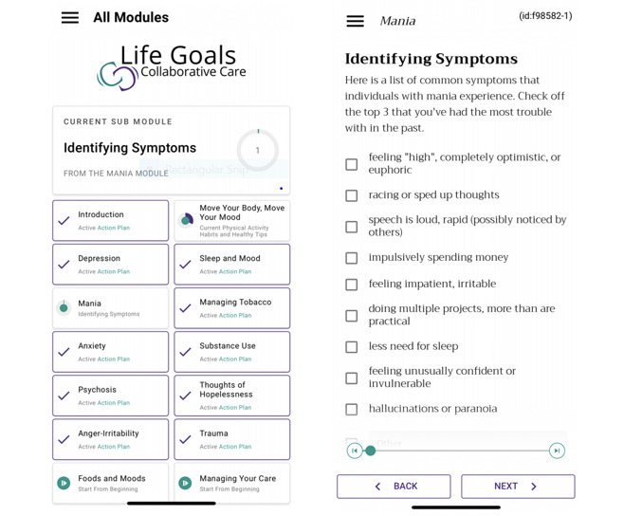Check 'impulsively spending money' symptom

(x=352, y=258)
